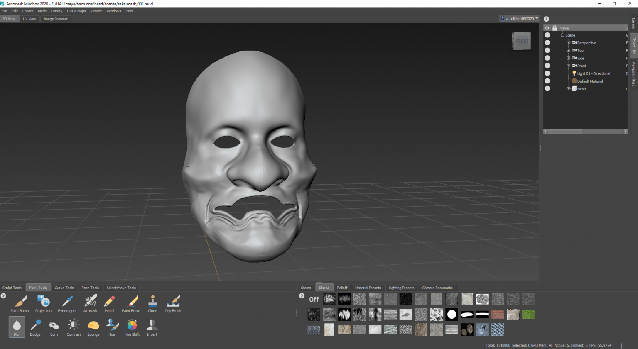Pick the Eyedropper tool
The height and width of the screenshot is (349, 638).
click(x=67, y=303)
